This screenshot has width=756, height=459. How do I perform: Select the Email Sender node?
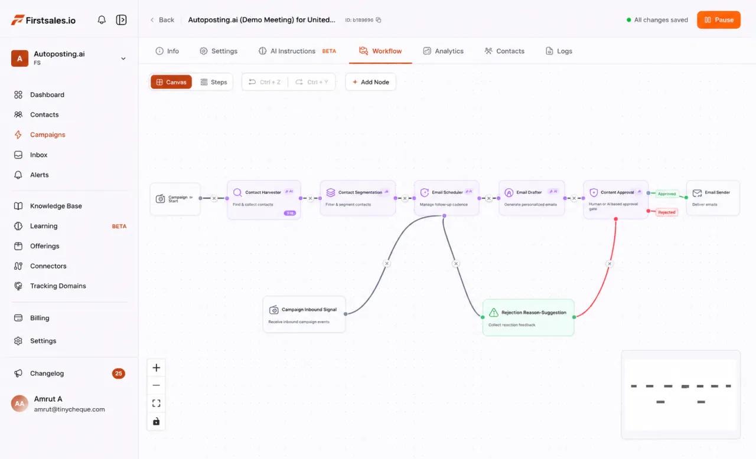tap(713, 198)
